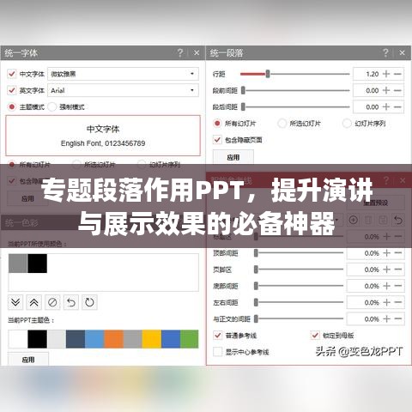Click the 段前间距 slider handle
This screenshot has height=412, width=412.
(243, 90)
